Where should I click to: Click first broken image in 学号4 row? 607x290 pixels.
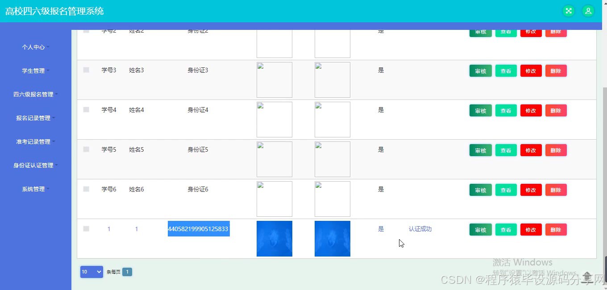click(x=274, y=120)
